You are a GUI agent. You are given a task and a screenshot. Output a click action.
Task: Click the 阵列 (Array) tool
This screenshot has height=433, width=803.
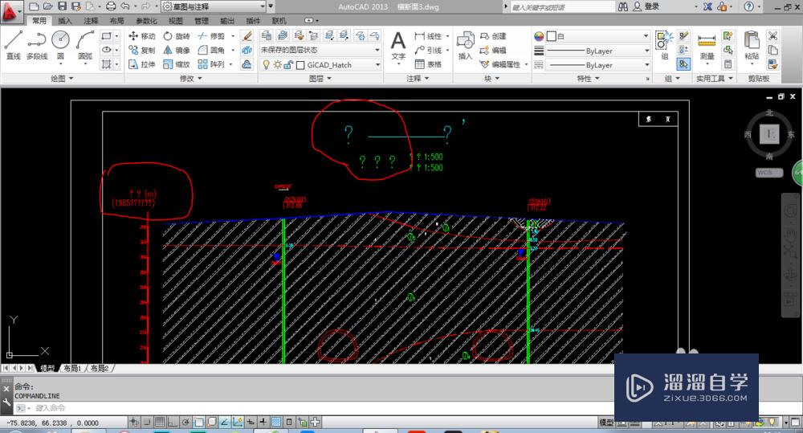[211, 64]
